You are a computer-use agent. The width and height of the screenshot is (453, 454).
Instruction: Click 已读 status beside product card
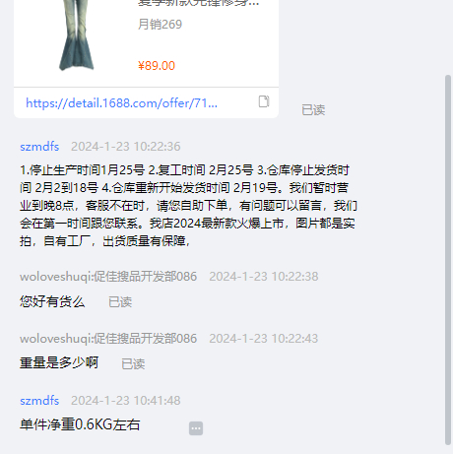pos(313,110)
